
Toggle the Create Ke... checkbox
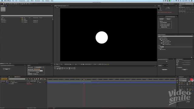click(33, 74)
